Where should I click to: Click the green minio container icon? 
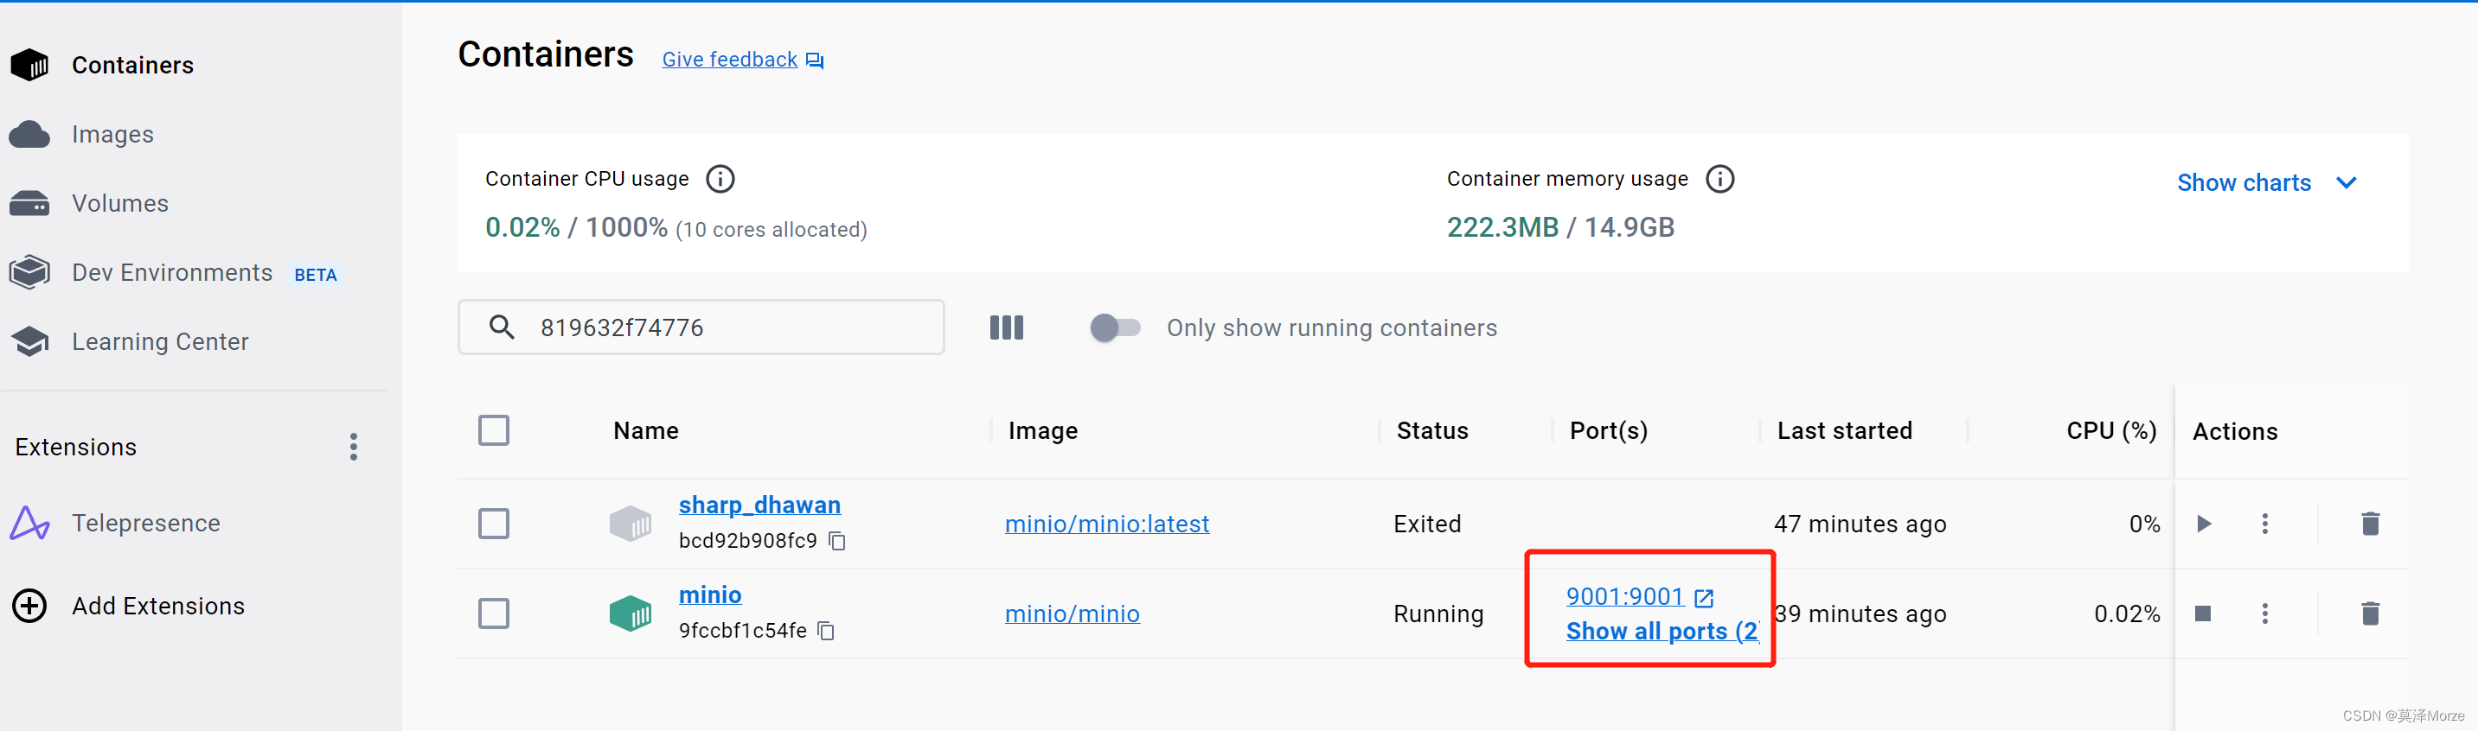click(630, 613)
